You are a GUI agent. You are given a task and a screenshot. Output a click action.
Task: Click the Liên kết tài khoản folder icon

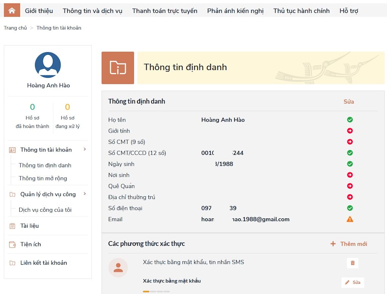12,263
